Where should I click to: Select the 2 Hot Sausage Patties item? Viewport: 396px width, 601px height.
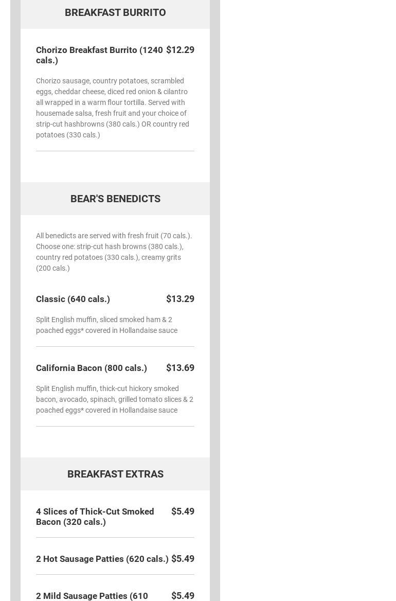pyautogui.click(x=102, y=559)
